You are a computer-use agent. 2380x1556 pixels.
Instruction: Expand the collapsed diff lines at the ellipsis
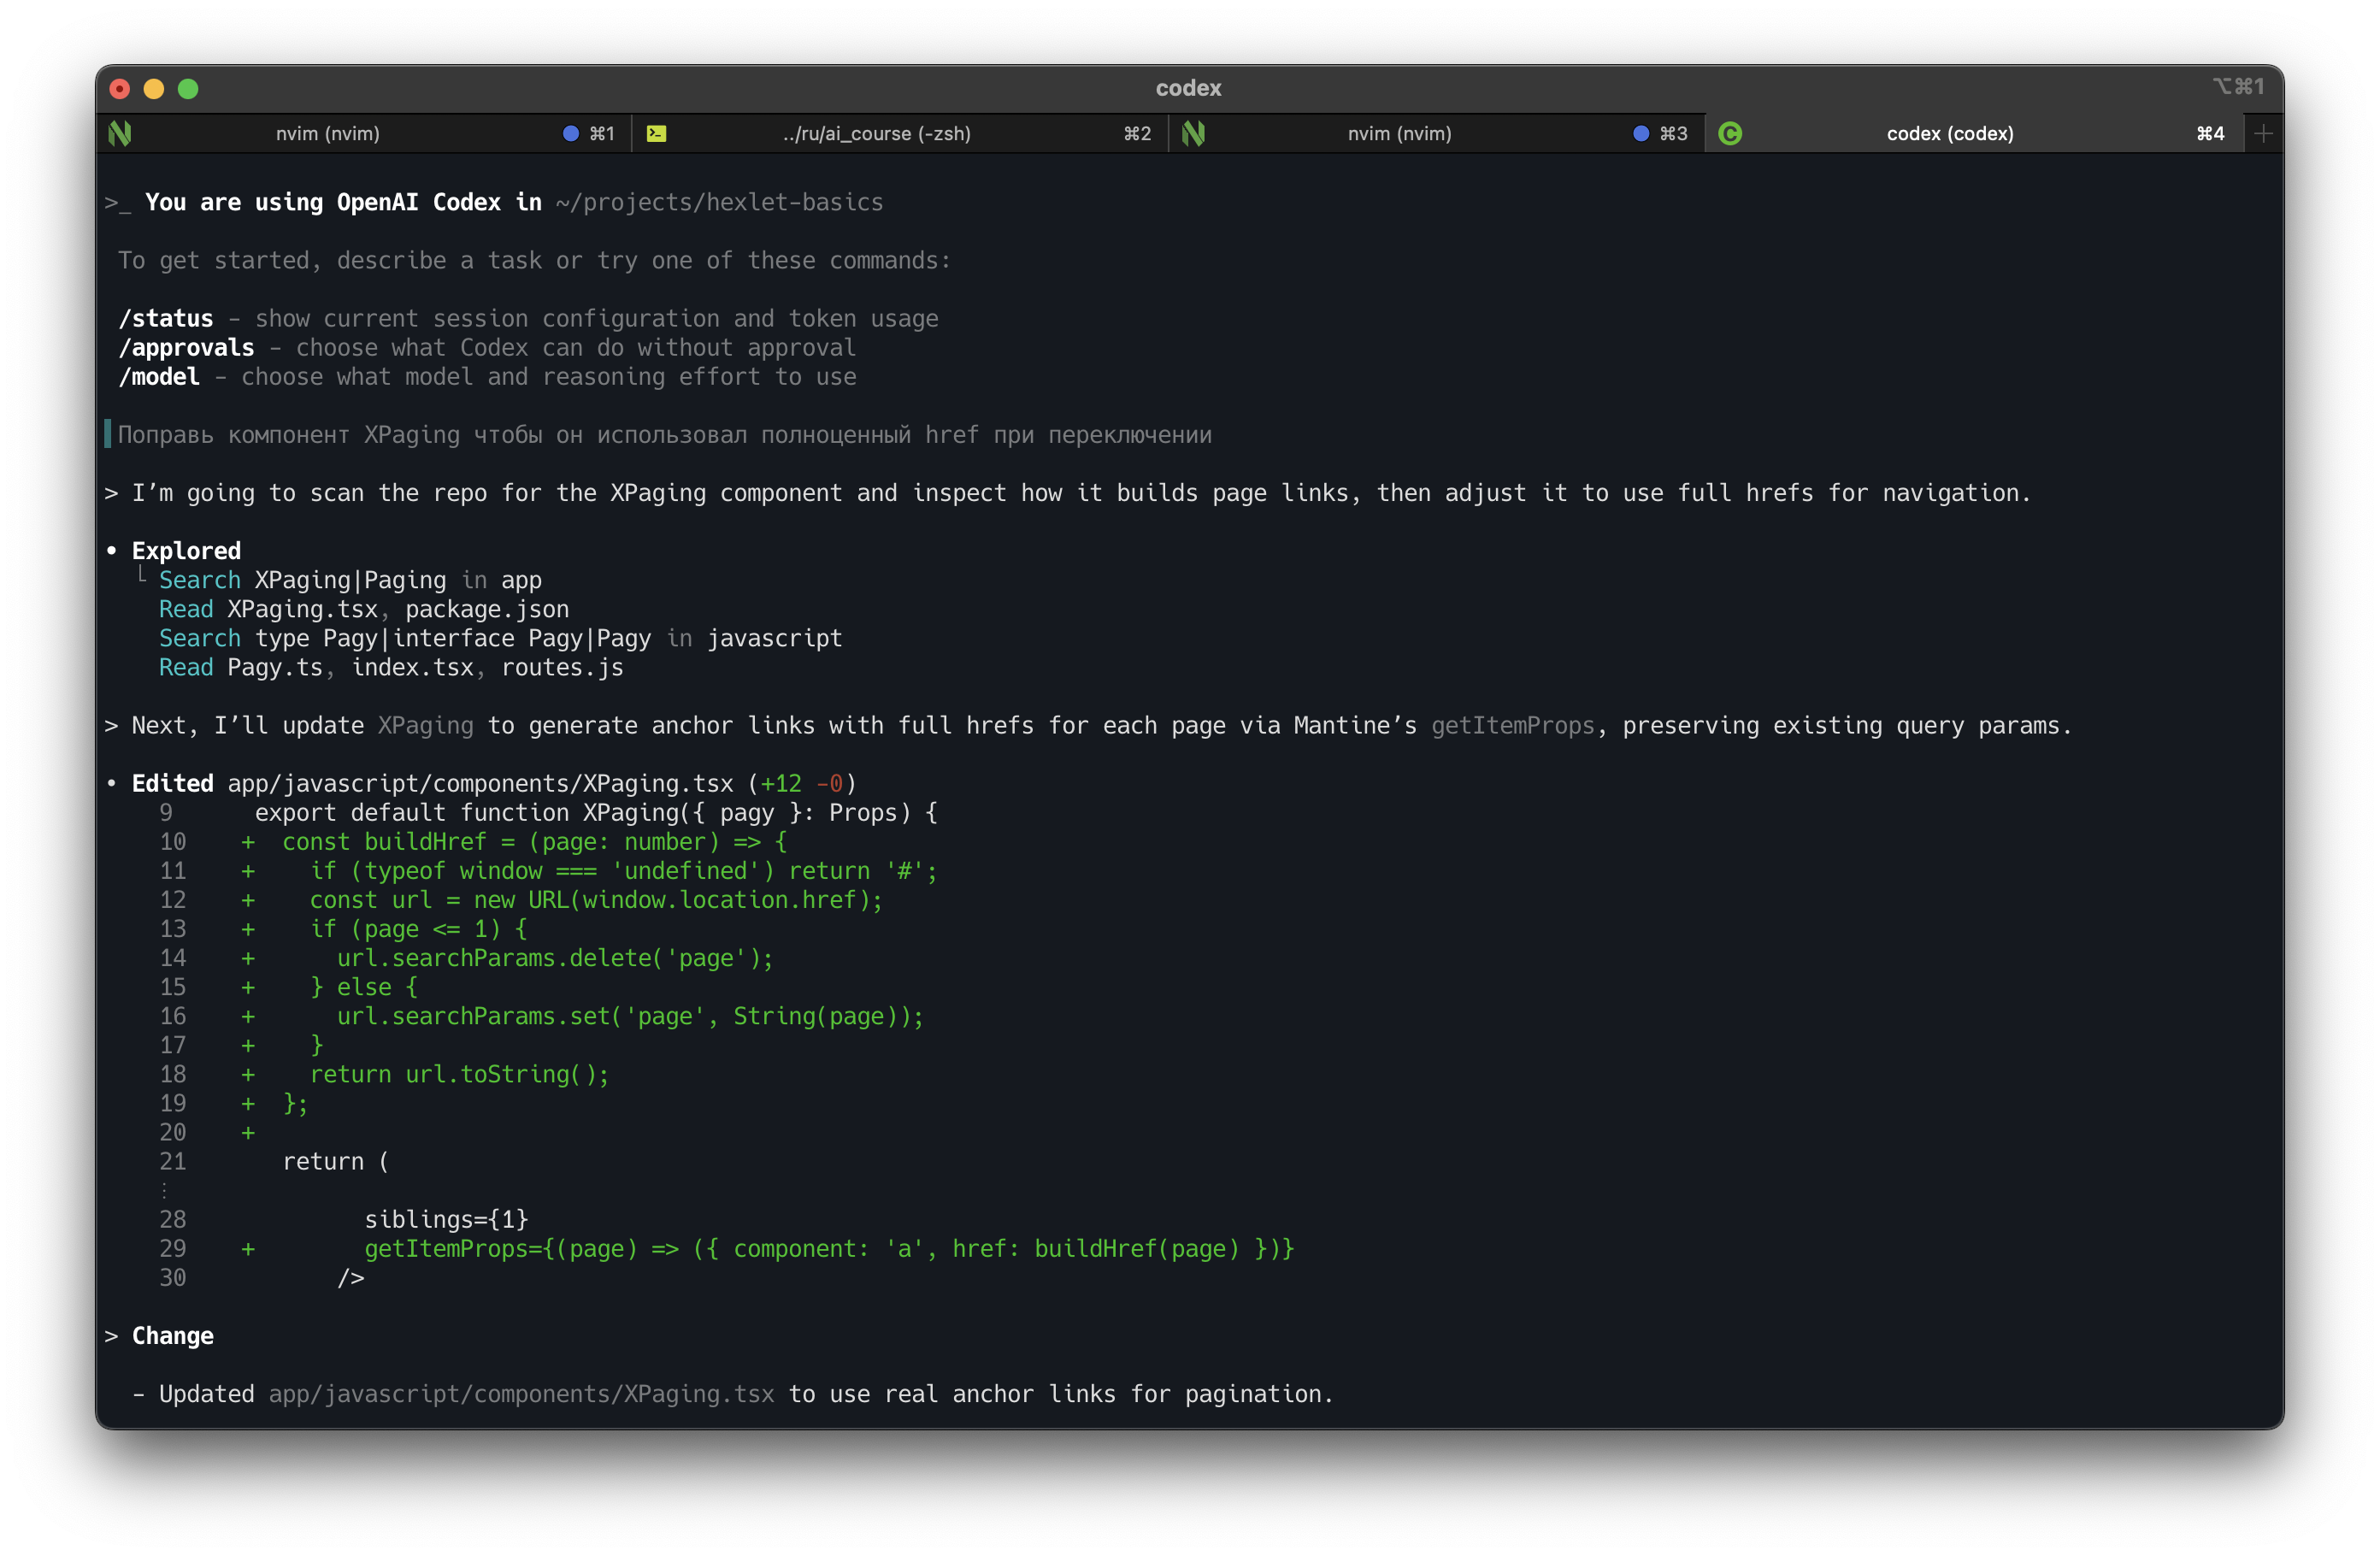point(166,1190)
